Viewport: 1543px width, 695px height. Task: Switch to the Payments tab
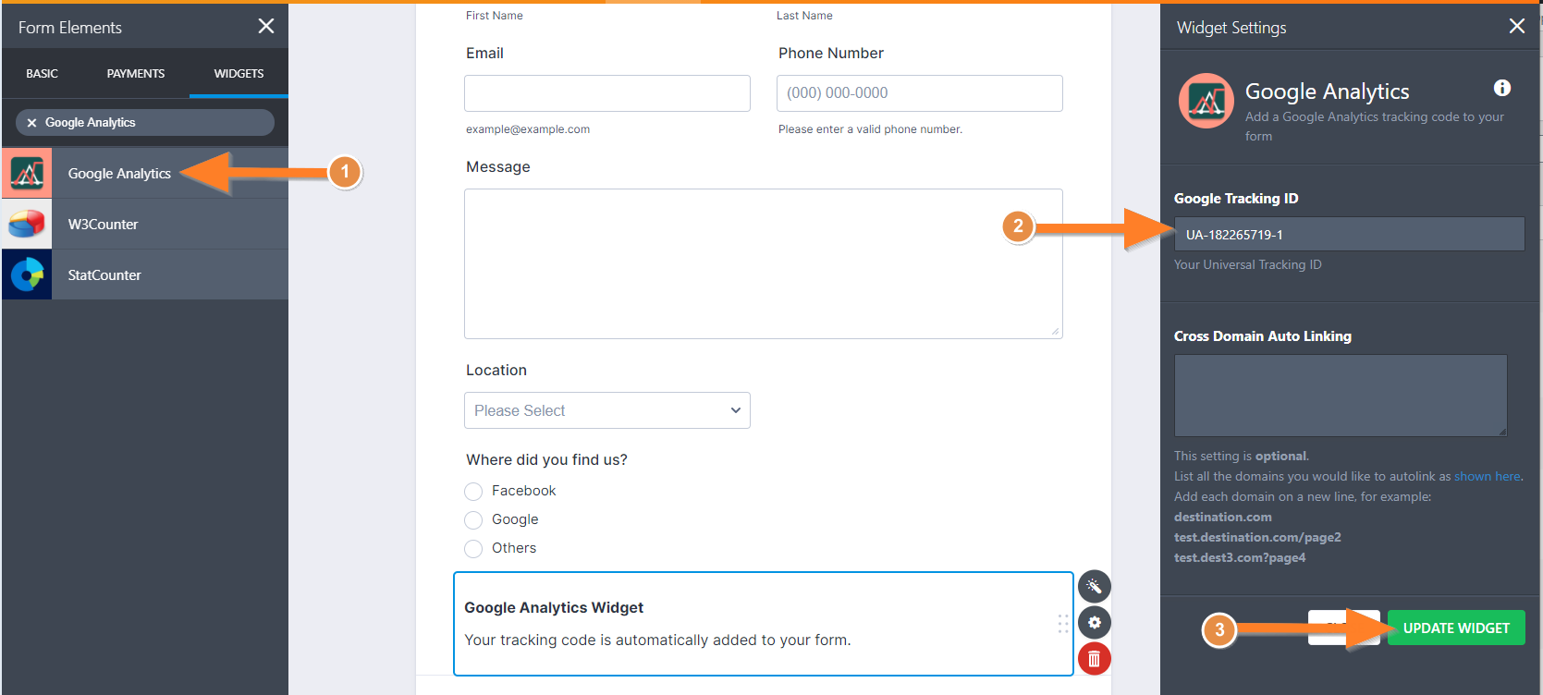(135, 74)
